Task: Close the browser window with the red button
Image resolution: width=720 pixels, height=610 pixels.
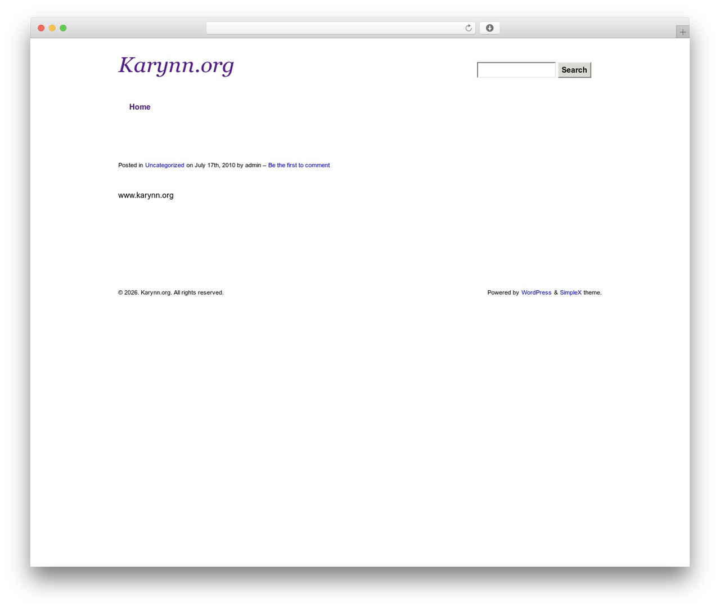Action: coord(41,28)
